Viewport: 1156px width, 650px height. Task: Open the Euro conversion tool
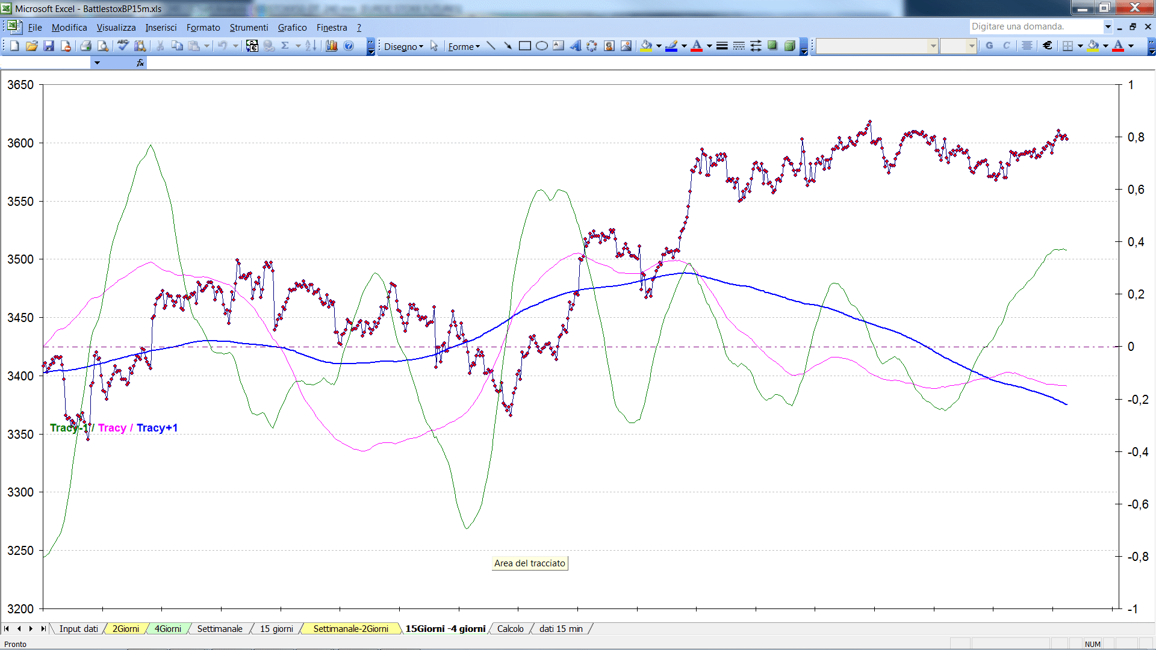(x=252, y=46)
